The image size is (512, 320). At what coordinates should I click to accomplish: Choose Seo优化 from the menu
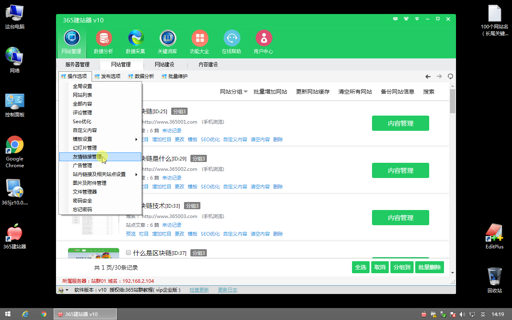pos(100,122)
